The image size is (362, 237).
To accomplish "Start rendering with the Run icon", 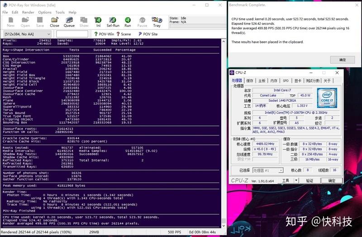I will (x=128, y=22).
